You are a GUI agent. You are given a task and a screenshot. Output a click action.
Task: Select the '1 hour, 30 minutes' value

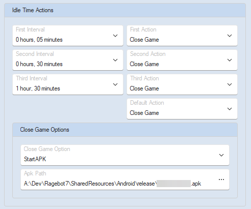pyautogui.click(x=38, y=88)
